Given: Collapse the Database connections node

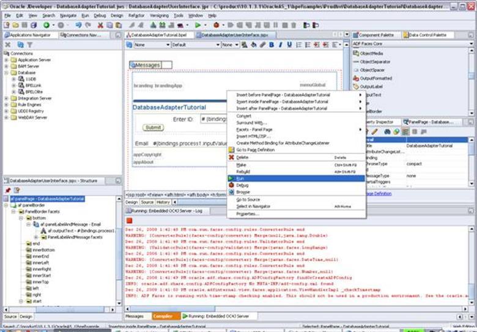Looking at the screenshot, I should 6,73.
